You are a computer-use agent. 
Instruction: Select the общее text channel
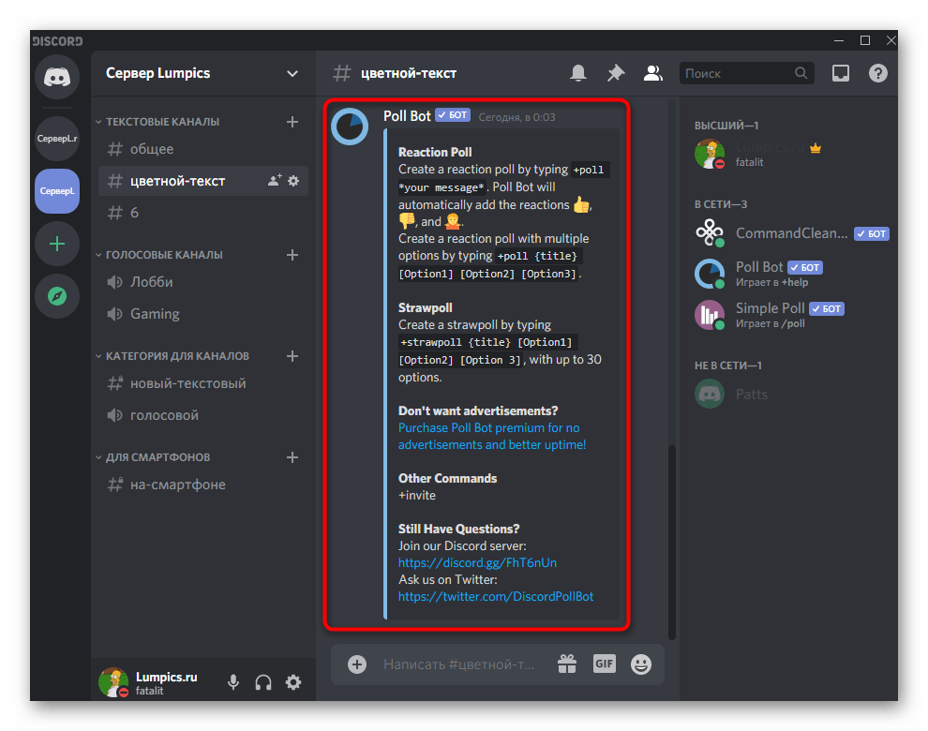tap(152, 149)
